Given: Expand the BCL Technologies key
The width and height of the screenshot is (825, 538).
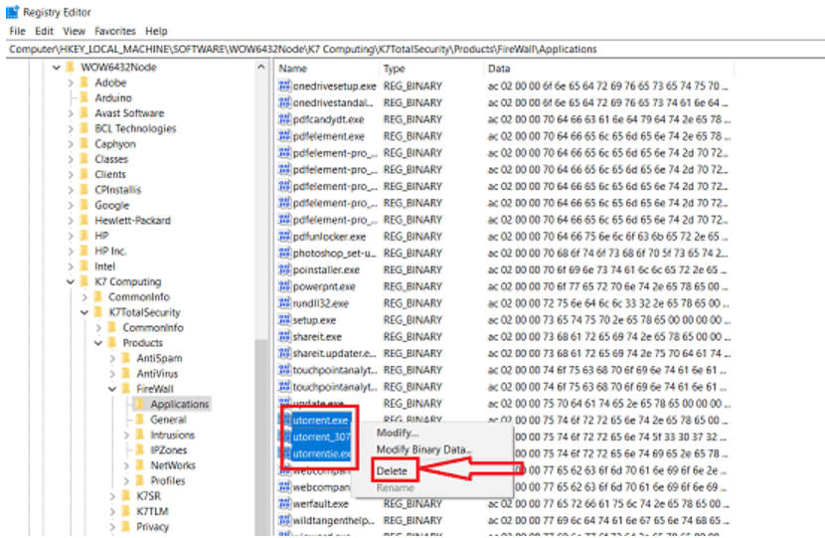Looking at the screenshot, I should (x=71, y=128).
